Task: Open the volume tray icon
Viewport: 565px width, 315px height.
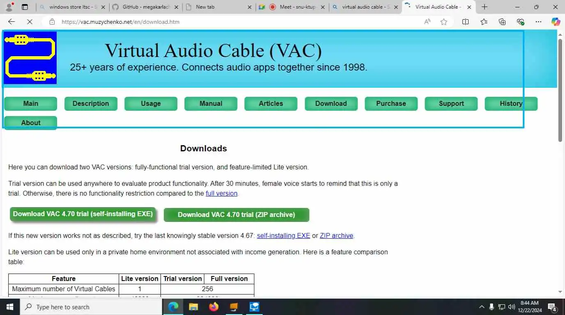Action: click(x=512, y=307)
